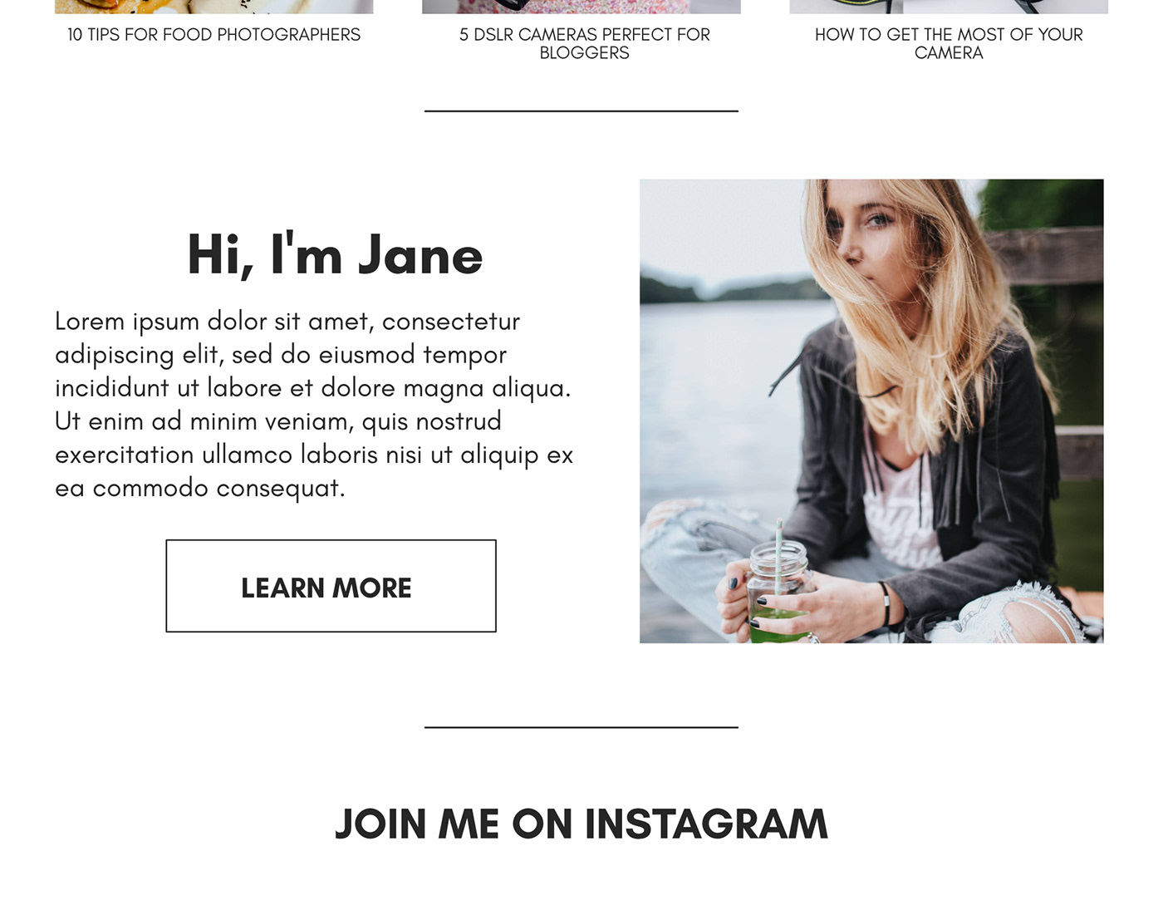
Task: Click "commodo consequat." ending the bio text
Action: pos(218,489)
